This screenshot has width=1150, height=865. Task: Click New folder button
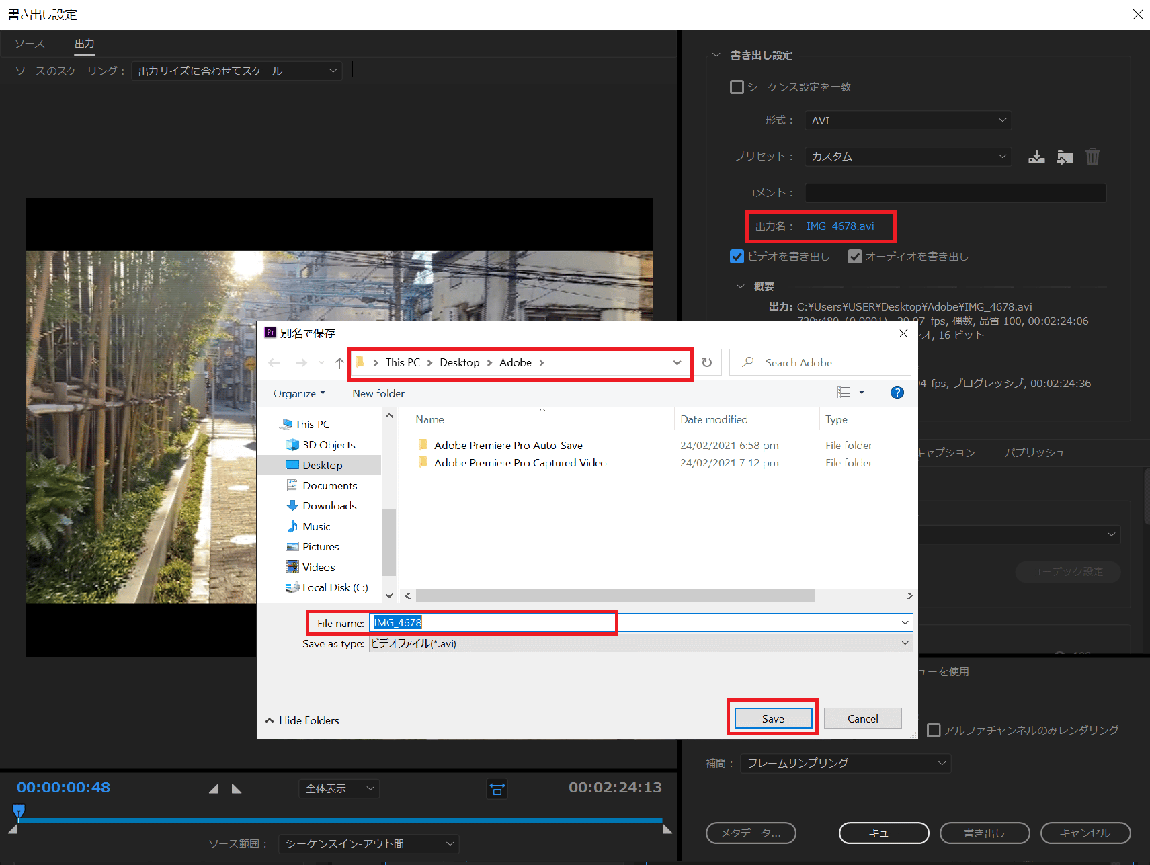pos(378,393)
